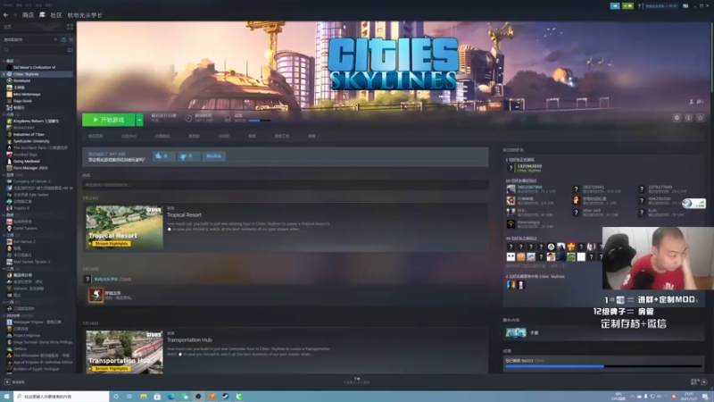Click the achievements progress bar under banner
The width and height of the screenshot is (714, 402).
[260, 121]
